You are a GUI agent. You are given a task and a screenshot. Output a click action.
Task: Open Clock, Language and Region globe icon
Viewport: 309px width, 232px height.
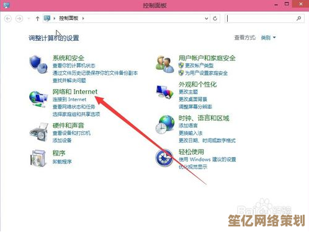point(165,124)
